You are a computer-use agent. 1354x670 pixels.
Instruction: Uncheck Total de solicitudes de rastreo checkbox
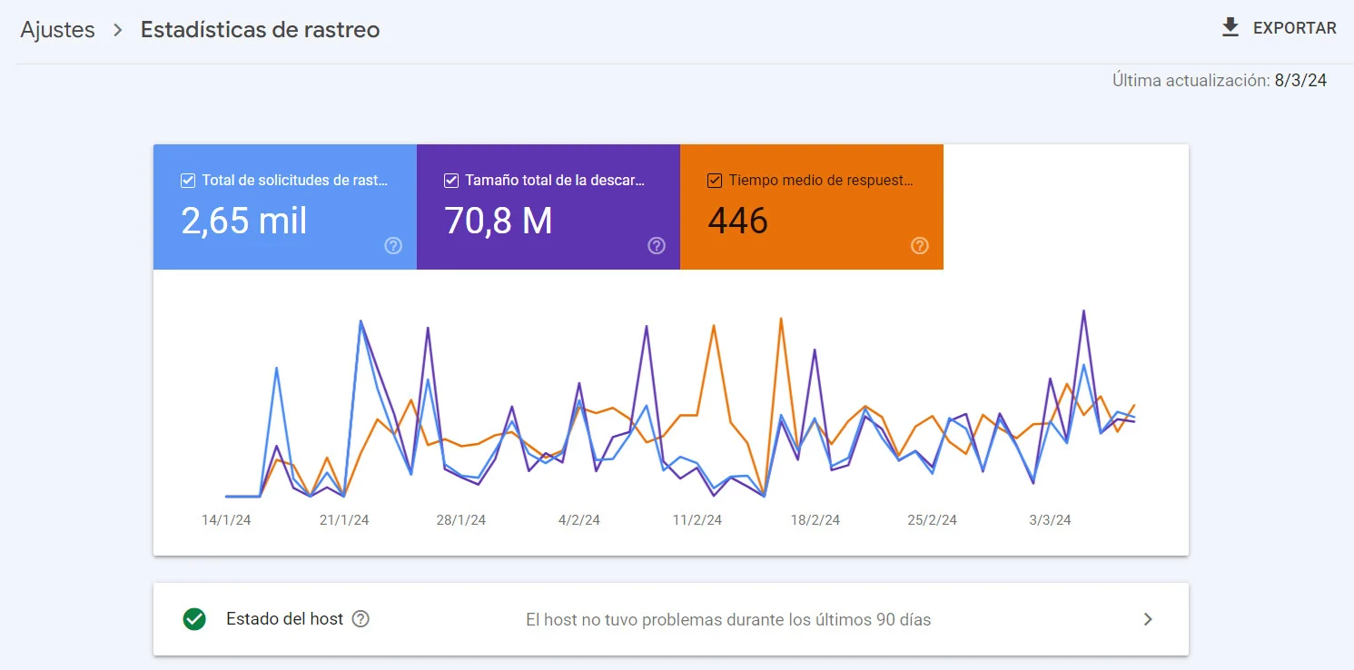point(188,181)
